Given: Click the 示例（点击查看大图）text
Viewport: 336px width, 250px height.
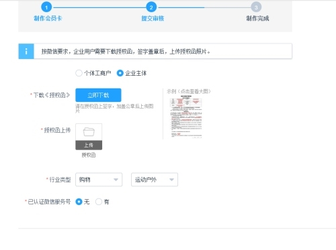Looking at the screenshot, I should [x=189, y=91].
